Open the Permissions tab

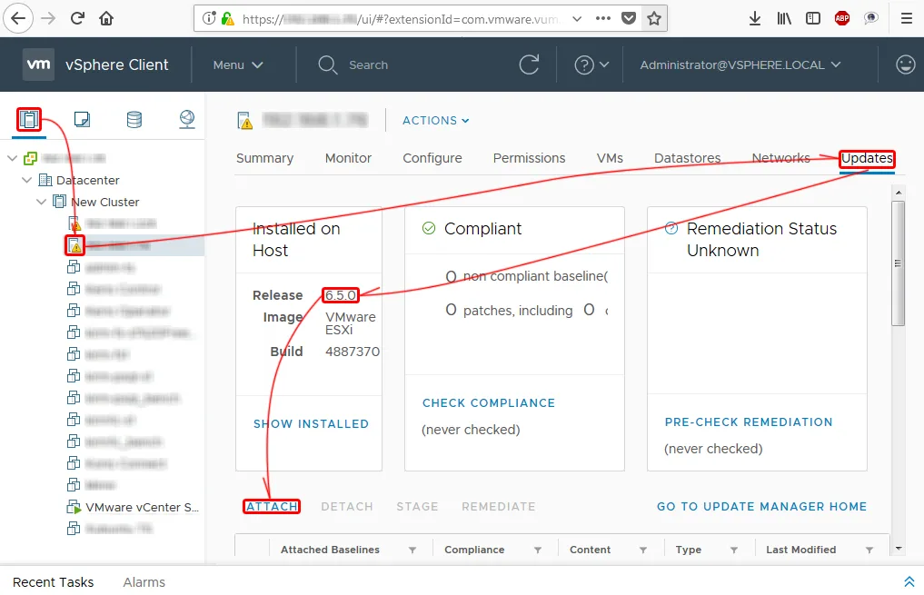tap(529, 158)
